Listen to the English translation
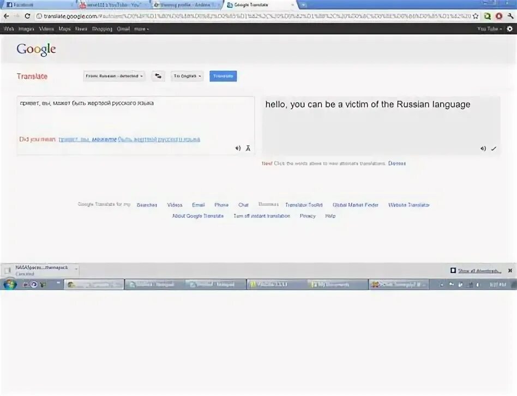This screenshot has width=517, height=396. 483,149
